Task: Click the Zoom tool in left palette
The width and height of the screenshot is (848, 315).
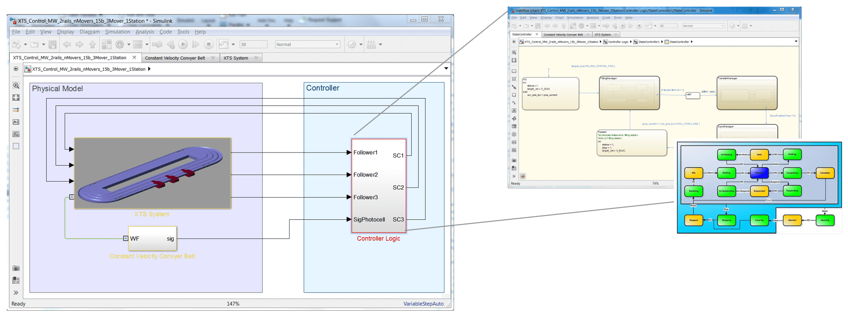Action: [16, 85]
